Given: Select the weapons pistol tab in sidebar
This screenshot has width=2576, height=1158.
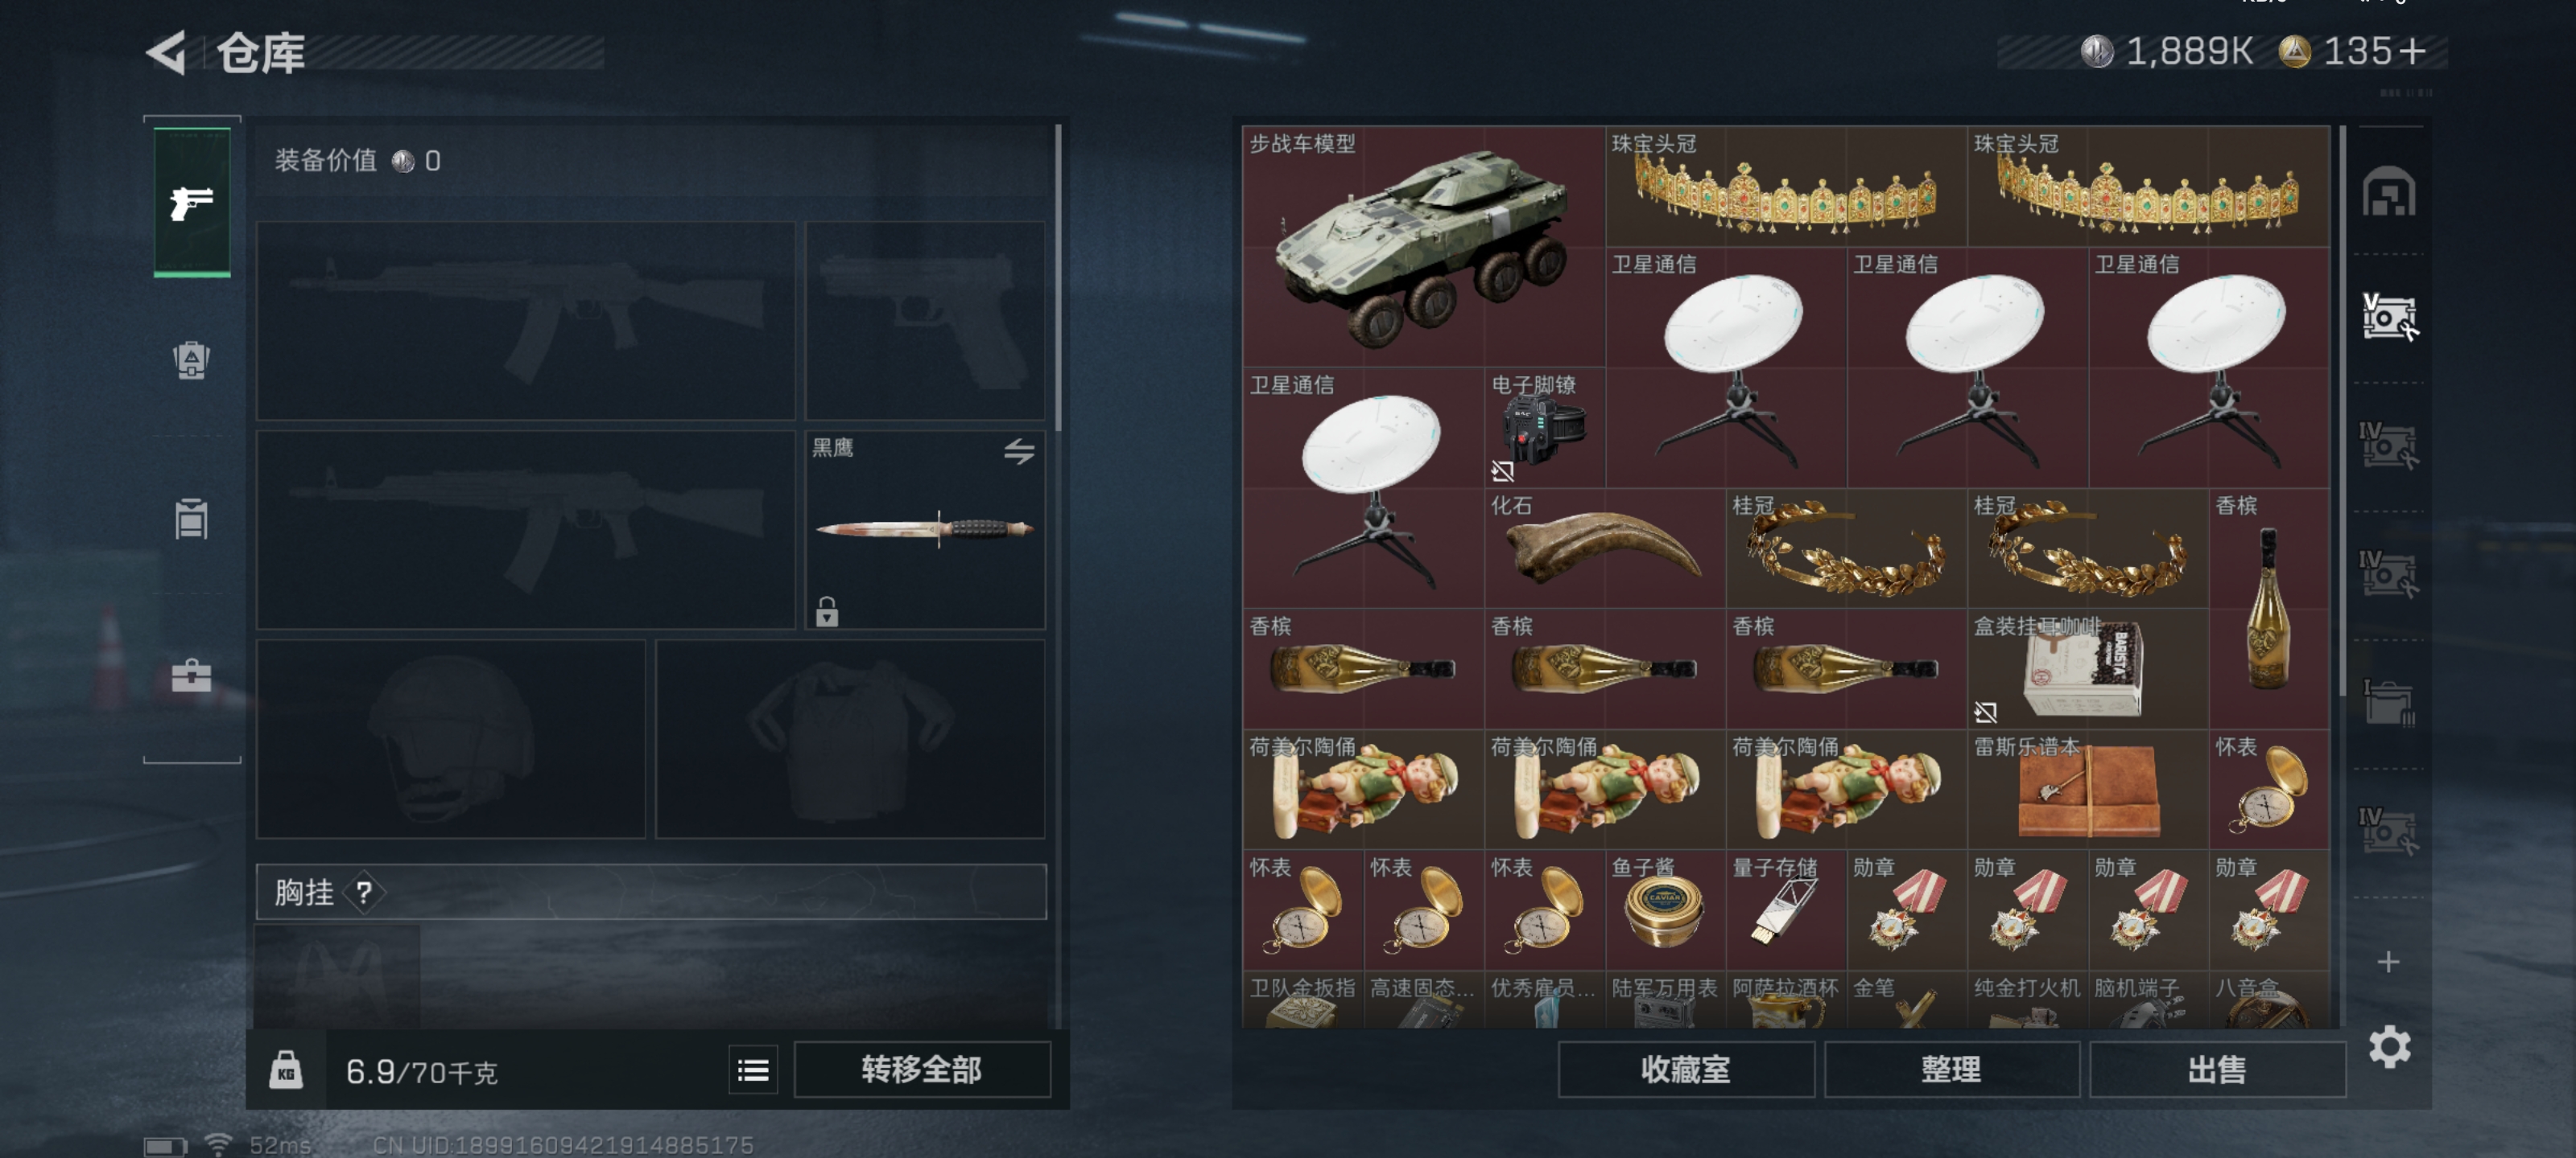Looking at the screenshot, I should point(191,203).
